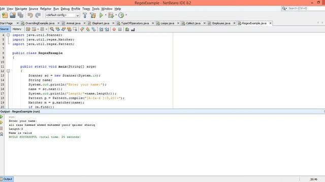Image resolution: width=325 pixels, height=182 pixels.
Task: Close the RegexExample.java tab
Action: (x=271, y=23)
